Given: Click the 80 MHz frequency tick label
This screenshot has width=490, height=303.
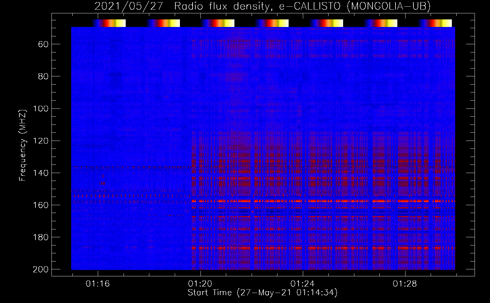Looking at the screenshot, I should tap(43, 76).
